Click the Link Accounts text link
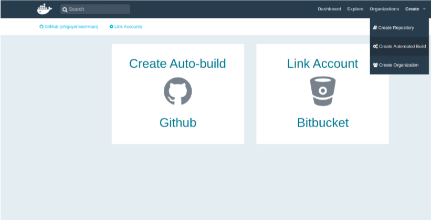 pos(128,27)
